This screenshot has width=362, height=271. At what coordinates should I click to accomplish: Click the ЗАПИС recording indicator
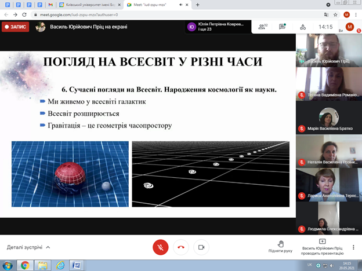(16, 27)
